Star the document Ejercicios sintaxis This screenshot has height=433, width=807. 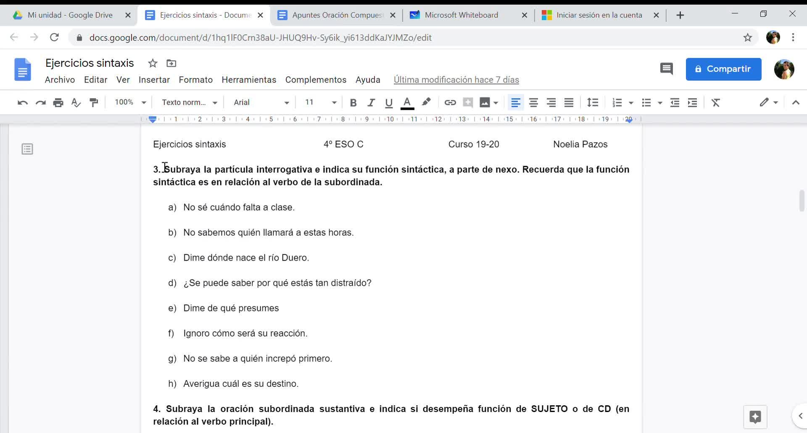pos(153,63)
